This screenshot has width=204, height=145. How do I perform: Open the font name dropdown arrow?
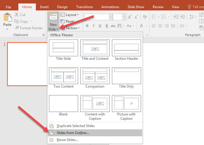(111, 17)
